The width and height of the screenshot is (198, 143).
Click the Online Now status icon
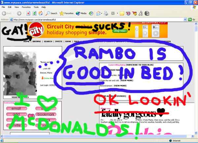click(x=43, y=78)
